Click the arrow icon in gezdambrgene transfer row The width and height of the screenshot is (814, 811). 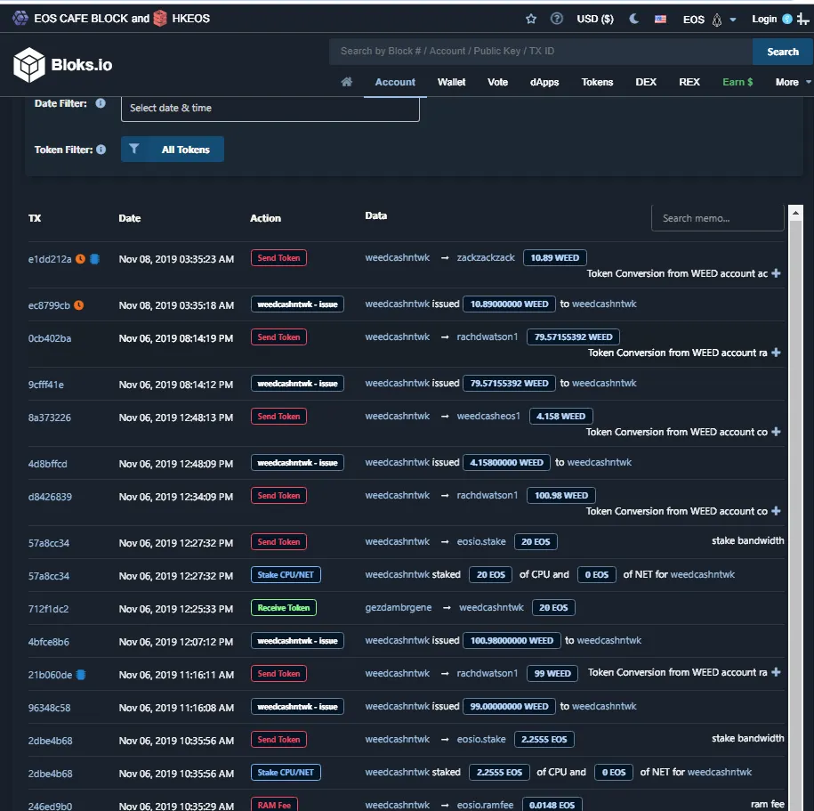coord(447,608)
